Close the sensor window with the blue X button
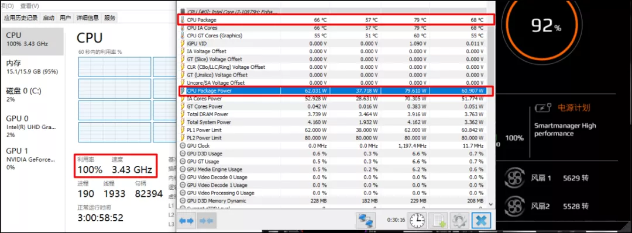This screenshot has height=233, width=632. coord(481,221)
